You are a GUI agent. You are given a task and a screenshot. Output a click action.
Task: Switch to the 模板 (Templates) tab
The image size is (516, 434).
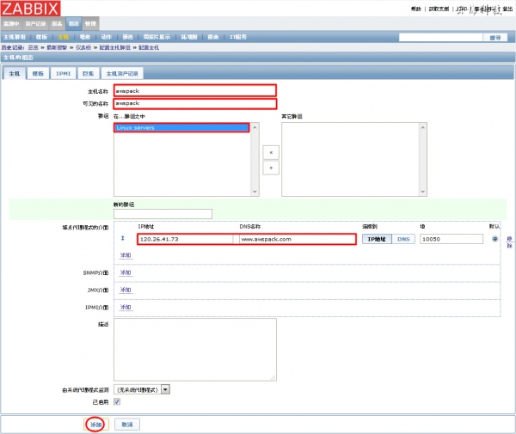click(38, 74)
